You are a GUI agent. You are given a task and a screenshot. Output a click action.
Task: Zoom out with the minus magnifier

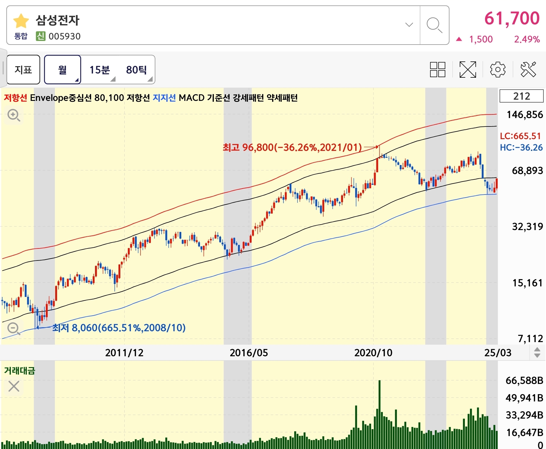(x=14, y=328)
